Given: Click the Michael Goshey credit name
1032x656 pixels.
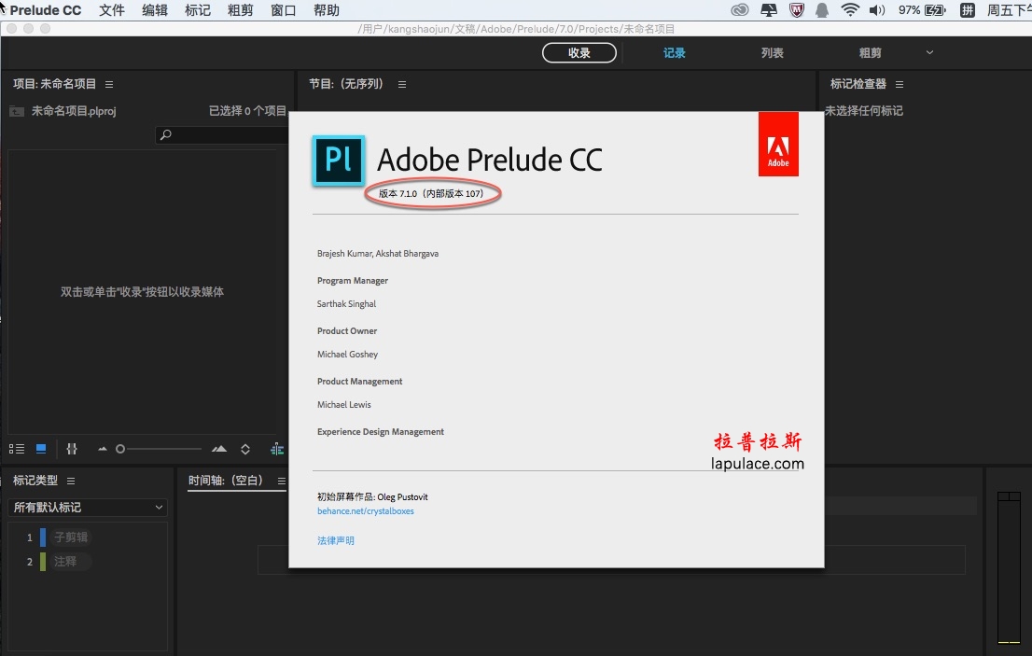Looking at the screenshot, I should [347, 354].
